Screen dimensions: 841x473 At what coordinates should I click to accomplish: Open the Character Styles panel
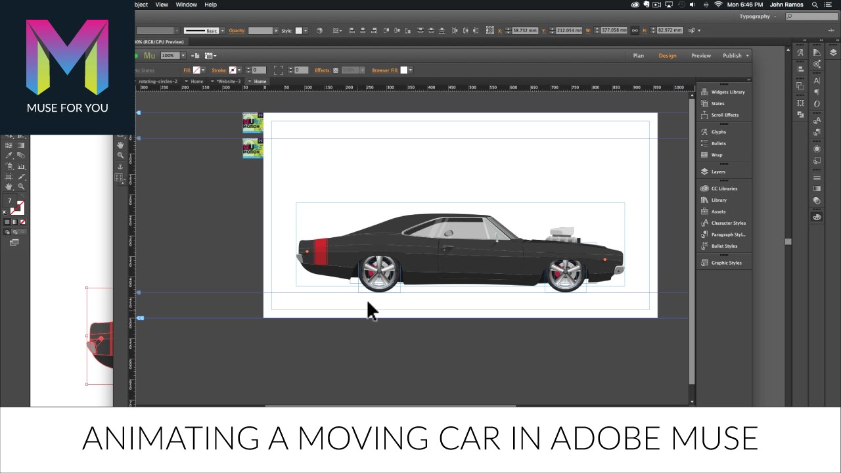tap(723, 223)
